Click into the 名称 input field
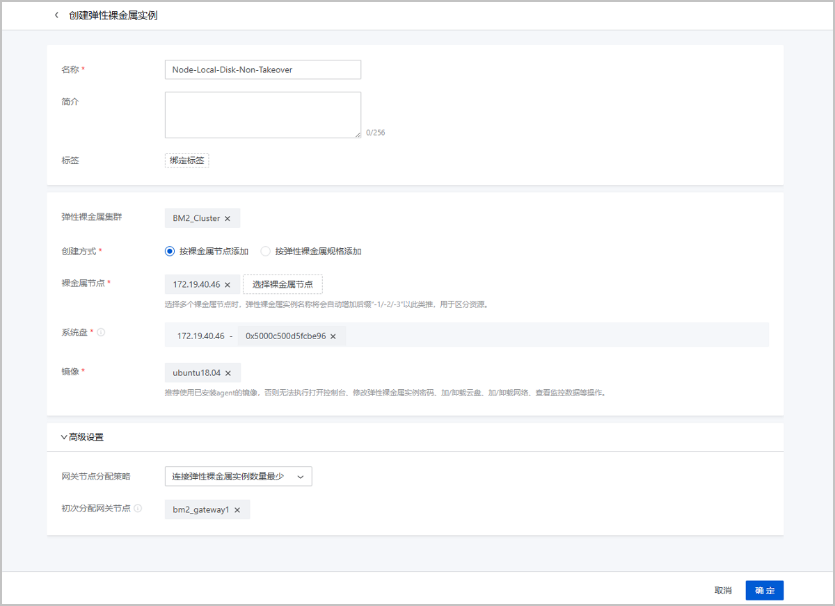Screen dimensions: 835x606 [x=263, y=69]
